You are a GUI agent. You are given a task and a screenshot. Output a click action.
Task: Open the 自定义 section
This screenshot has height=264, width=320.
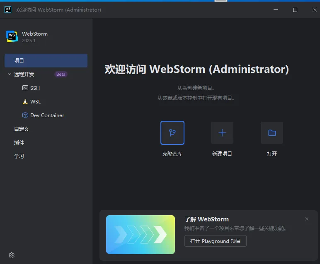(x=22, y=129)
